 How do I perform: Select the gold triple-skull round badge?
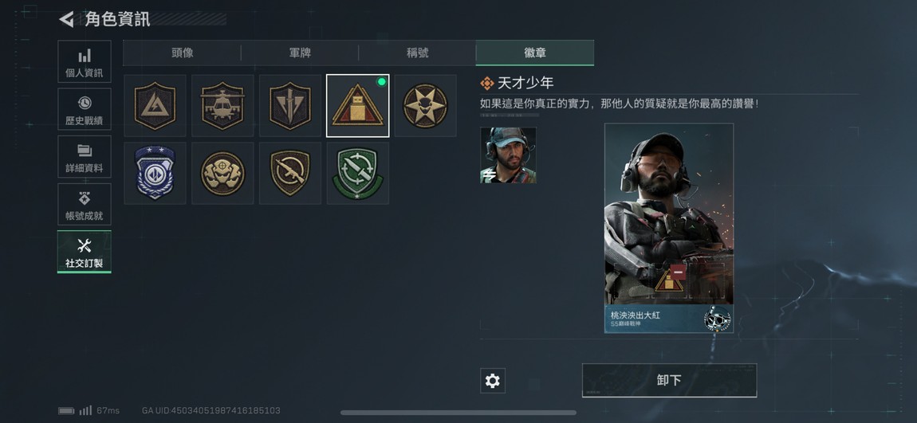point(222,173)
